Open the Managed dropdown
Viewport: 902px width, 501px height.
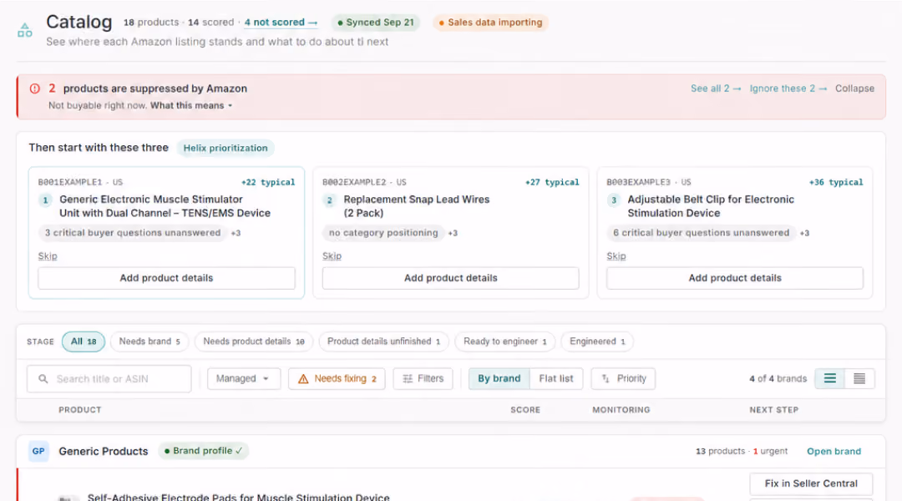(243, 378)
